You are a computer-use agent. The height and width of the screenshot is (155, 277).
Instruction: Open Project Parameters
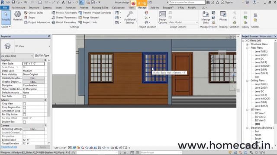coord(64,12)
